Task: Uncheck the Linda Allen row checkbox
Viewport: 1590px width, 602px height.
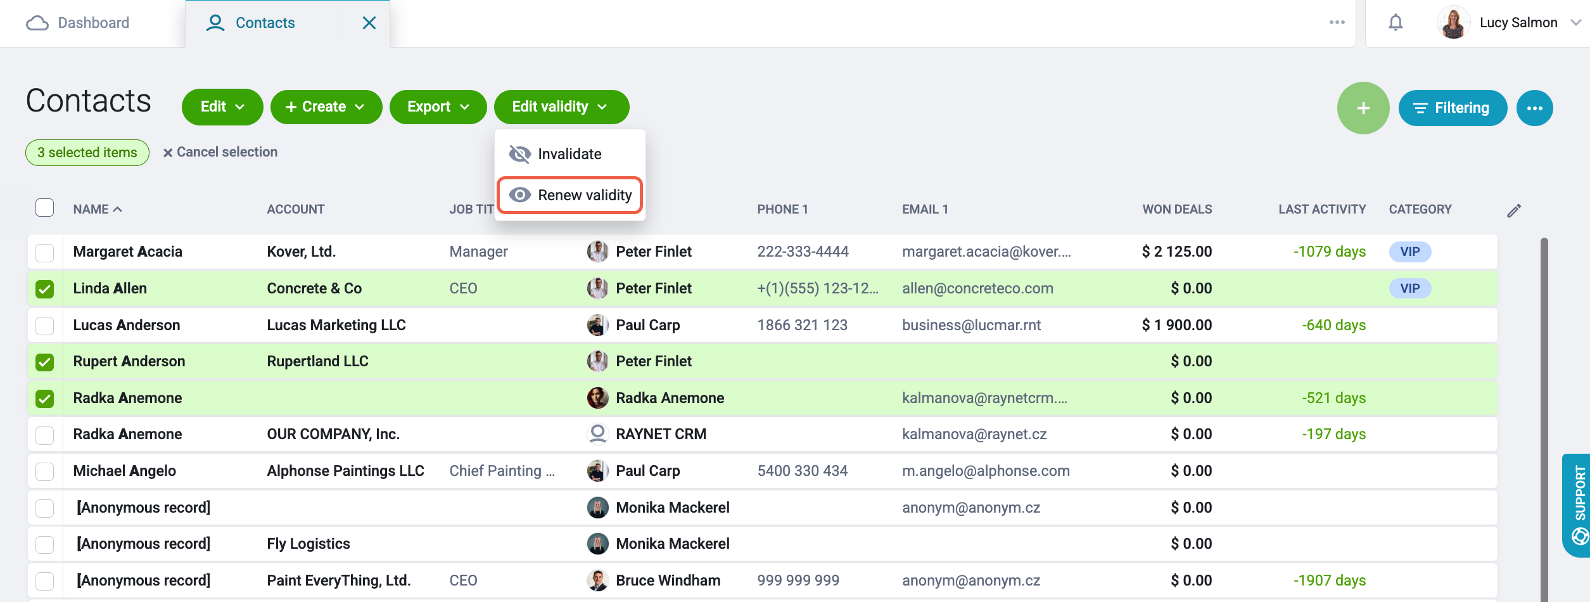Action: tap(45, 289)
